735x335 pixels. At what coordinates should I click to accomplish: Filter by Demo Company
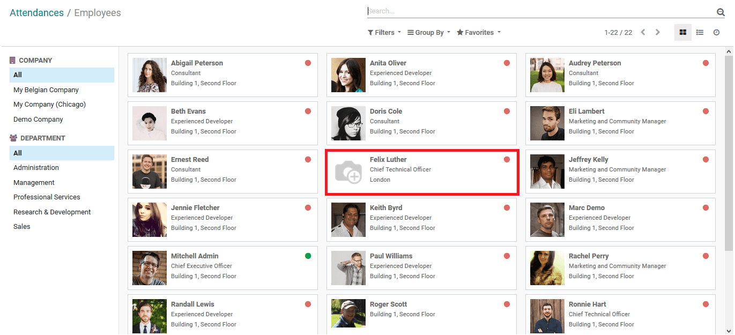[38, 120]
